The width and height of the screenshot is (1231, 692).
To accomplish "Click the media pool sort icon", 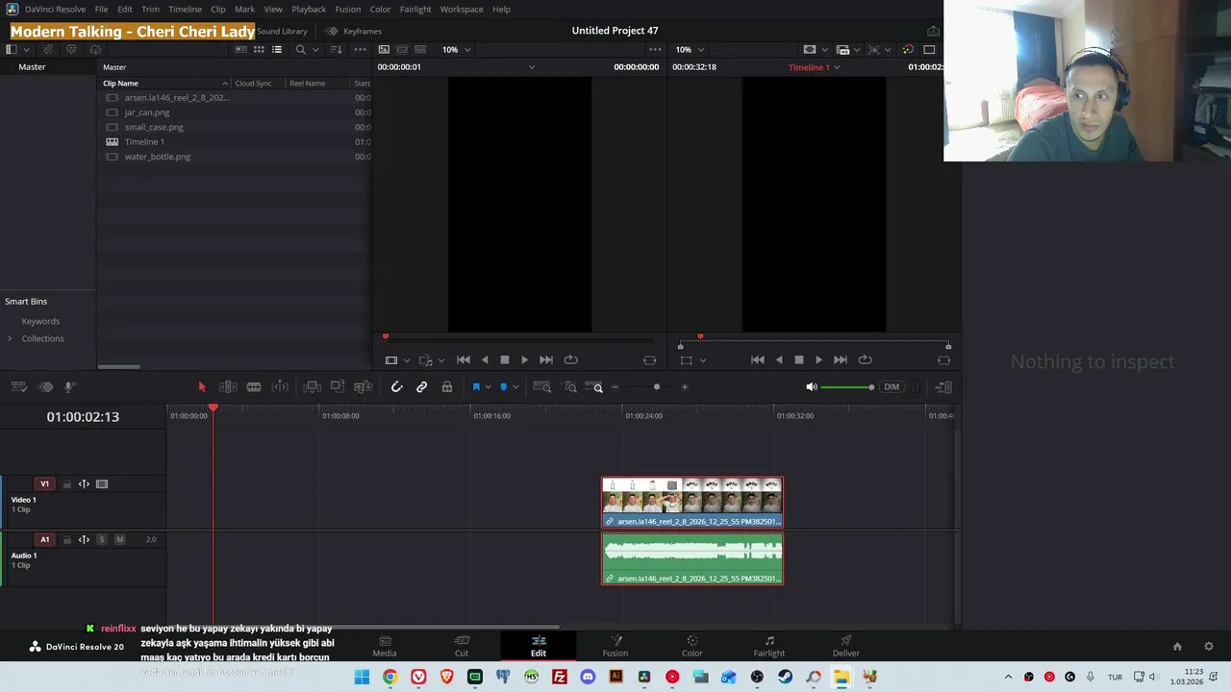I will pyautogui.click(x=336, y=49).
